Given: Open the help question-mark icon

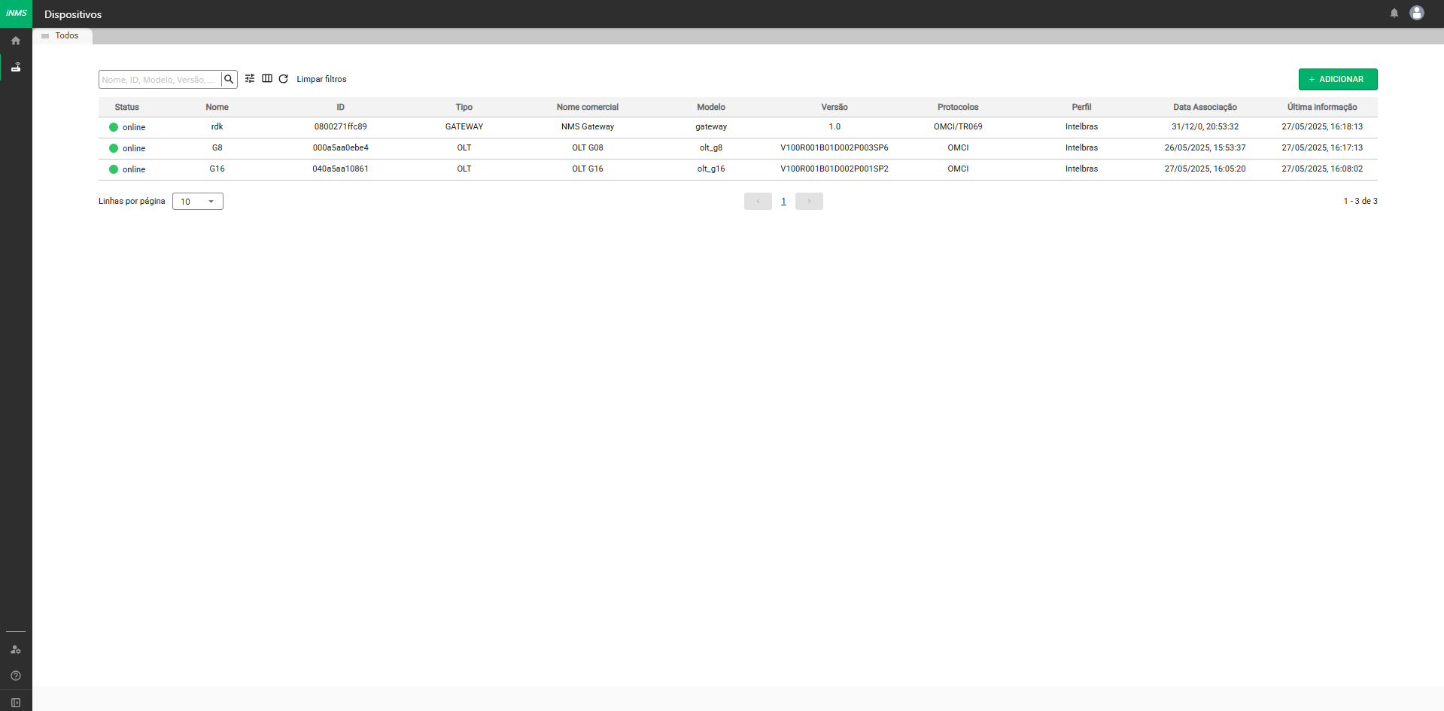Looking at the screenshot, I should [16, 676].
